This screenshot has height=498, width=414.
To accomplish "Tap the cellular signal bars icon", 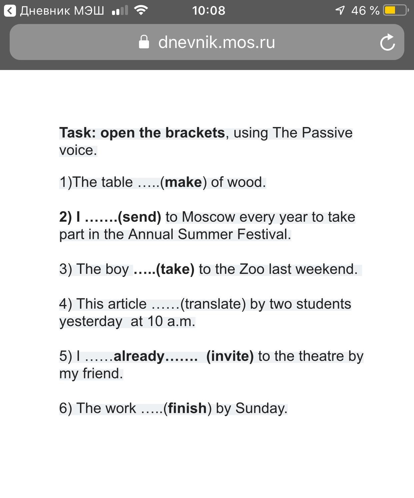I will [x=120, y=11].
